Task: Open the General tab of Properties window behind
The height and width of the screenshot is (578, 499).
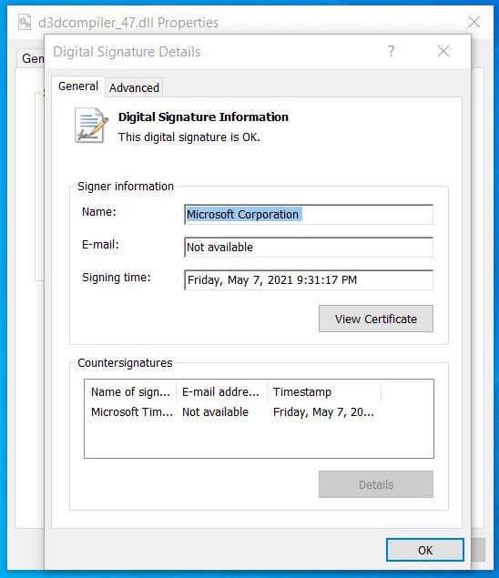Action: (x=31, y=58)
